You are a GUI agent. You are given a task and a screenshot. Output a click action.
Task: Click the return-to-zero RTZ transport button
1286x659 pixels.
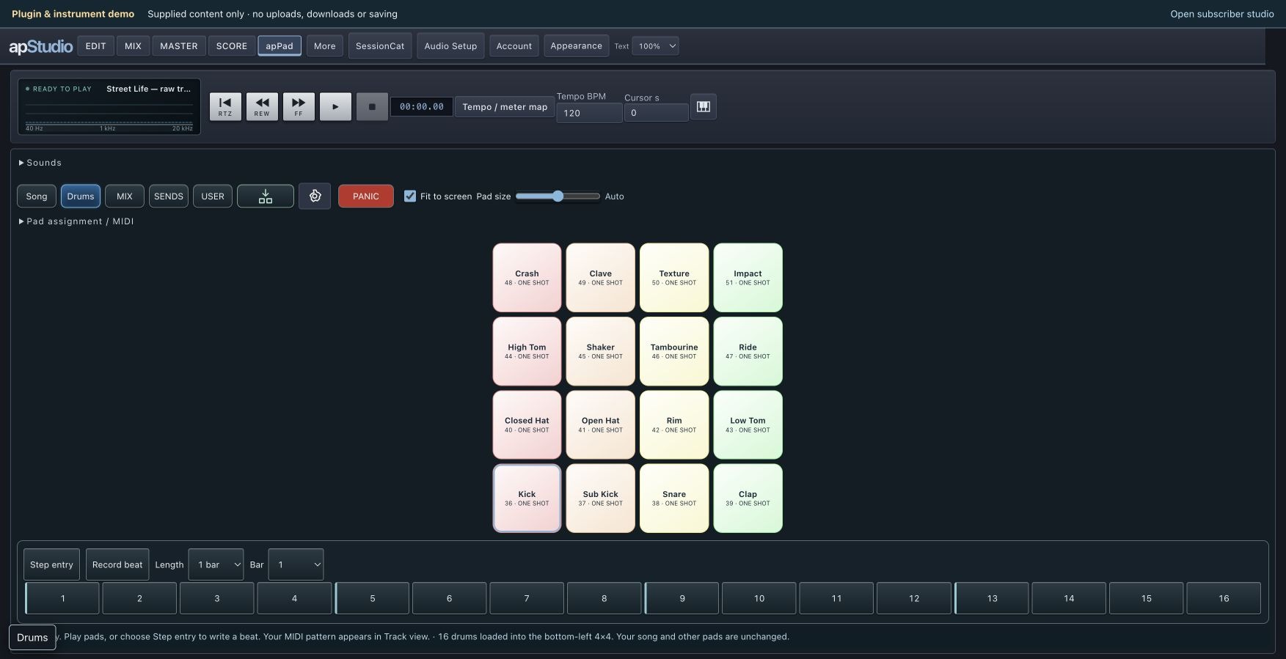point(225,106)
